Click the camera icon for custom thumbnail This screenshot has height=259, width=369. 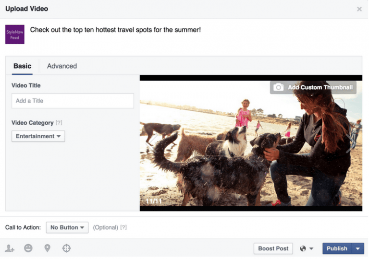point(278,87)
